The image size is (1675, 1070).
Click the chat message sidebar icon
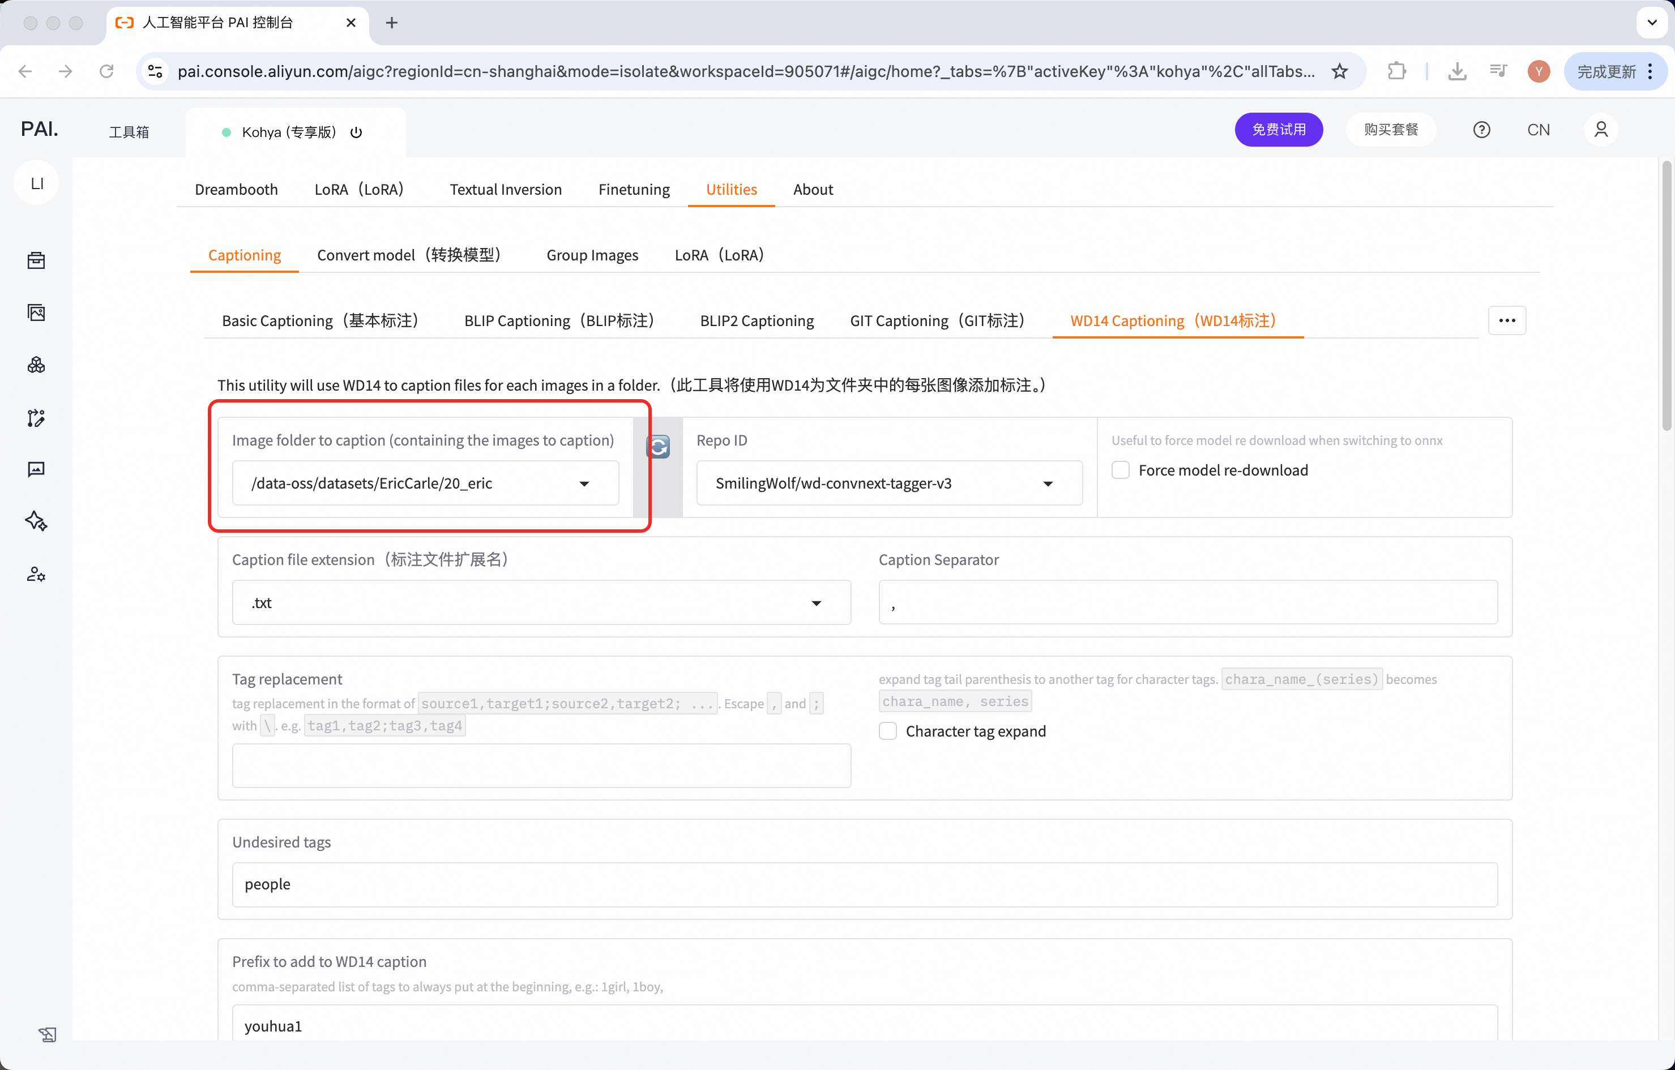36,469
